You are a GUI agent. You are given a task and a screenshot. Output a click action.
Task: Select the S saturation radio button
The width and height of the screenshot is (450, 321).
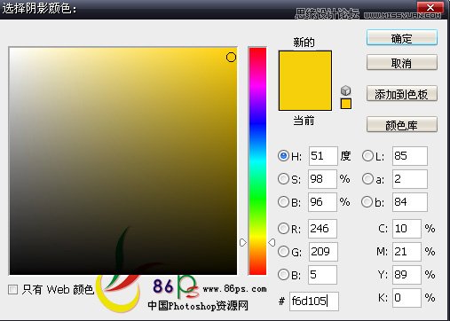(283, 178)
